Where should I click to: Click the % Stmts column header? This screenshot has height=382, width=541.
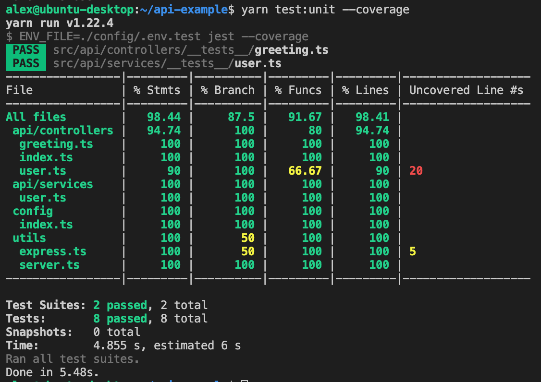point(157,90)
